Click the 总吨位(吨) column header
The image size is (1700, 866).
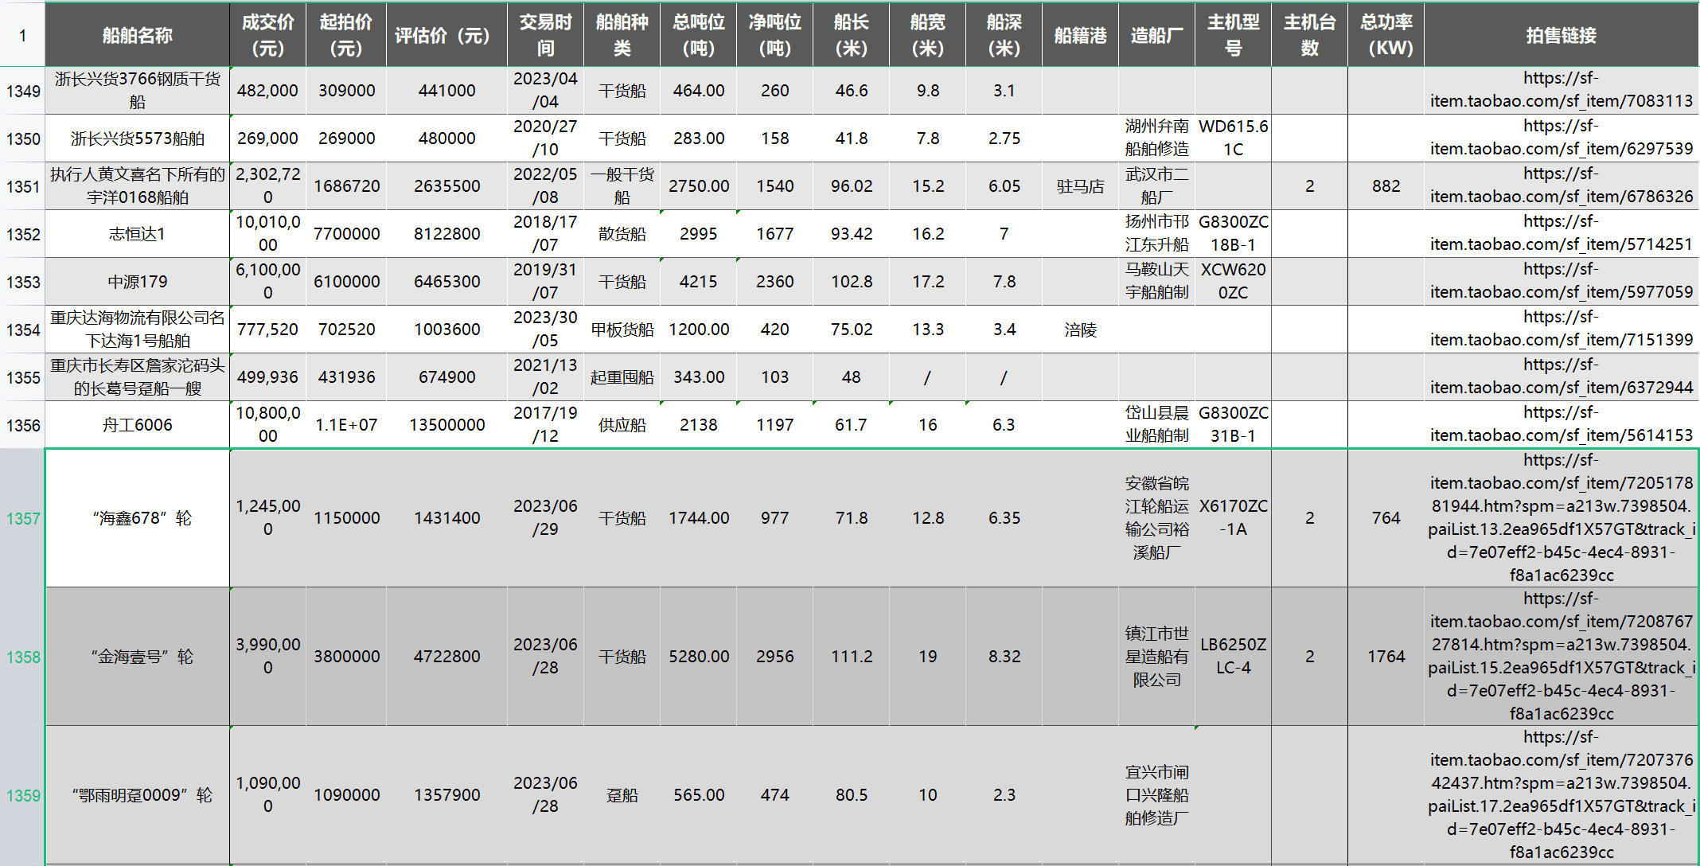pos(698,35)
